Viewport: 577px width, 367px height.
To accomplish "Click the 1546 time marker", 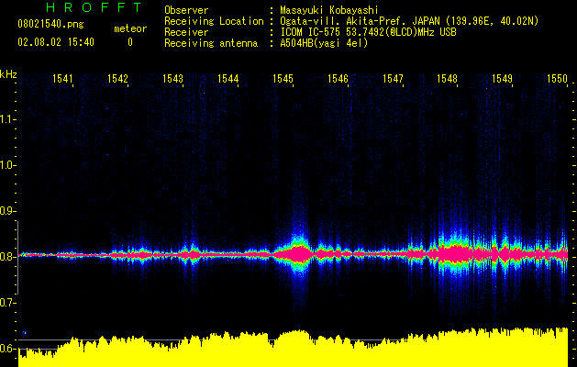I will pos(338,79).
